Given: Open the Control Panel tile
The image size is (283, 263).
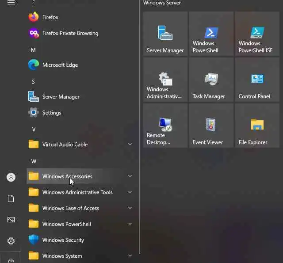Looking at the screenshot, I should pos(257,80).
